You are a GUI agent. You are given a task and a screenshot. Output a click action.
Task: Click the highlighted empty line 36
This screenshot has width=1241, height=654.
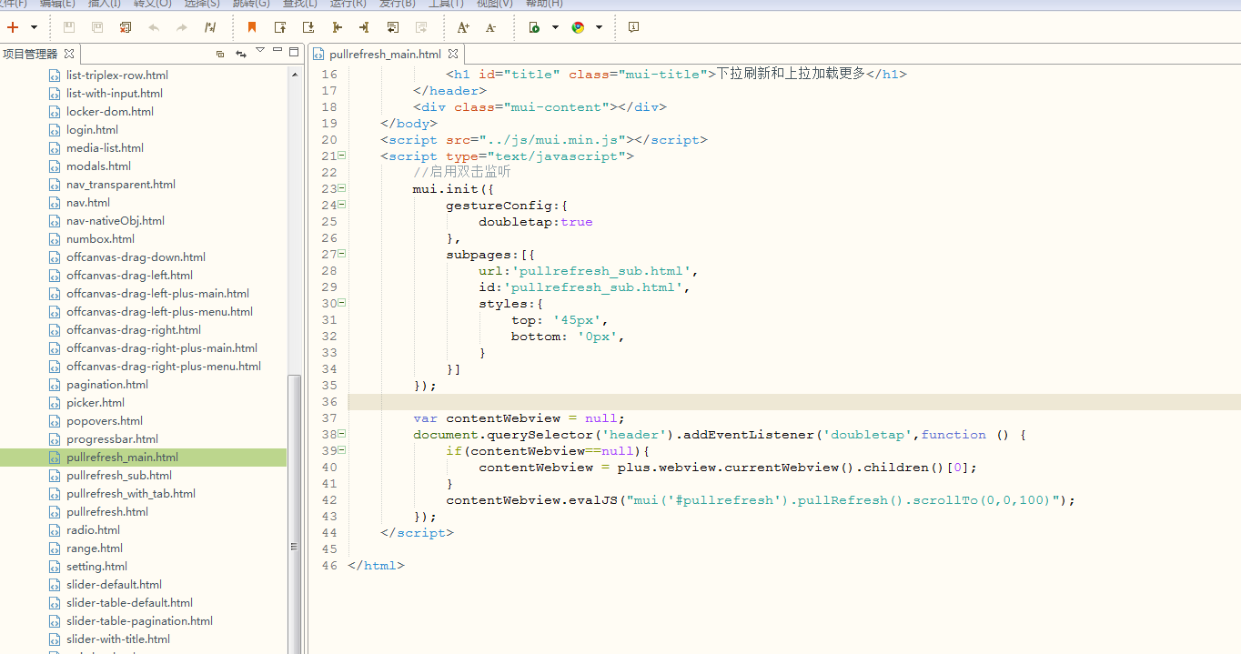coord(793,401)
